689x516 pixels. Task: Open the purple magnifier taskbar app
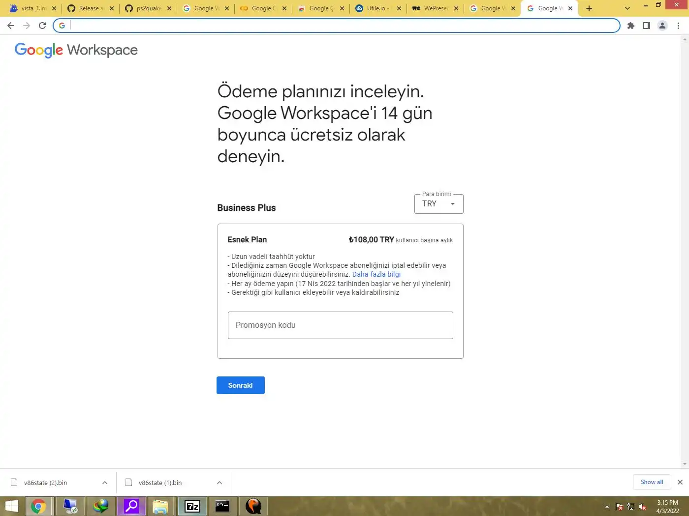[131, 506]
